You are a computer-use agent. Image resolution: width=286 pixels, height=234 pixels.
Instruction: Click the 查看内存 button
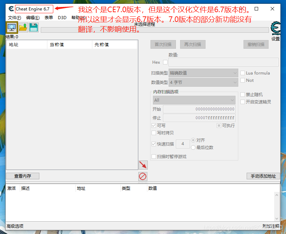(23, 176)
